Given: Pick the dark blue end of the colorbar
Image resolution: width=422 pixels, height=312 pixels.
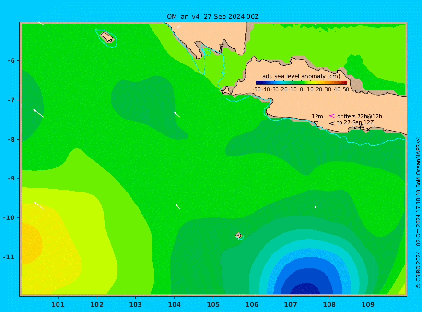Looking at the screenshot, I should (x=258, y=83).
